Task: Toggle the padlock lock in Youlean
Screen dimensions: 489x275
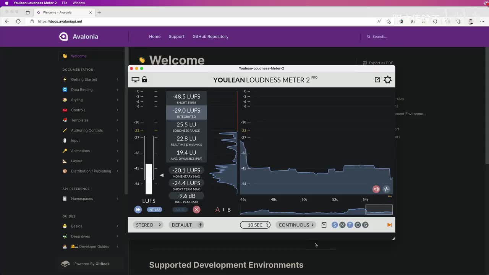Action: pos(144,79)
